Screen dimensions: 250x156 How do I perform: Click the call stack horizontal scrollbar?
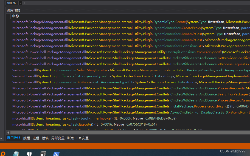coord(123,132)
